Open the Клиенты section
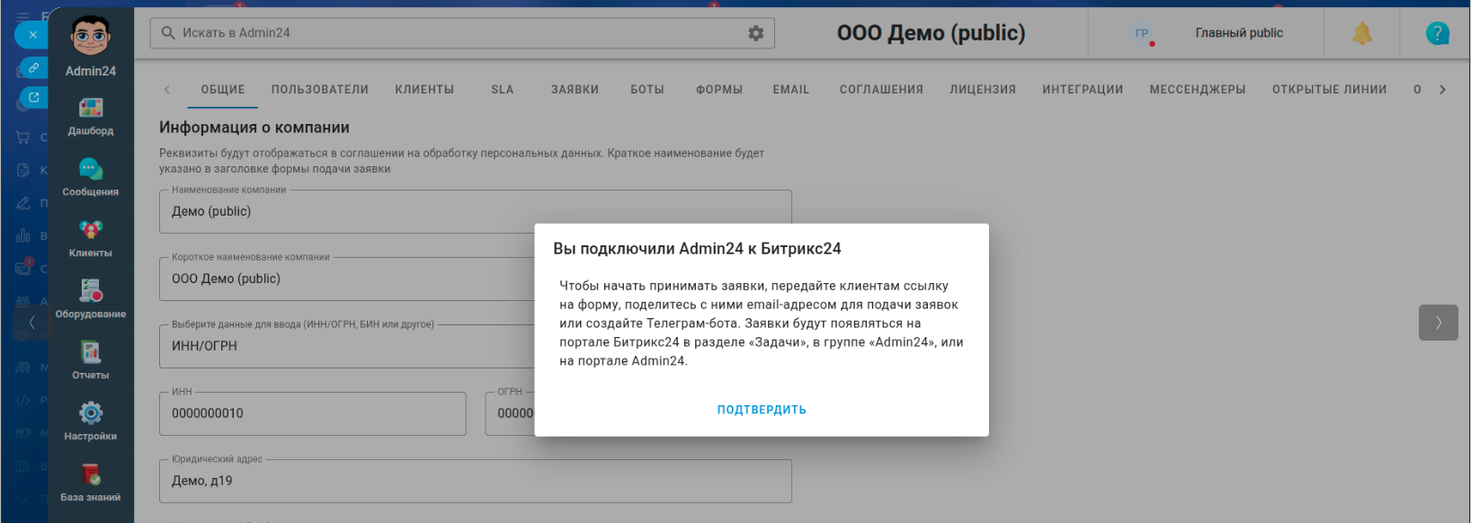 91,239
